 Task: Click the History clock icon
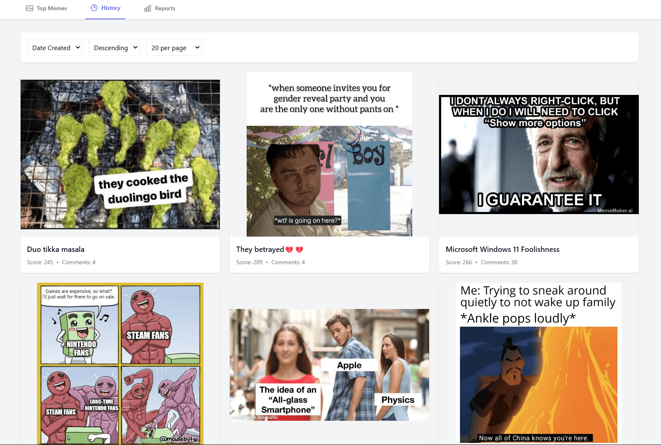[x=94, y=8]
